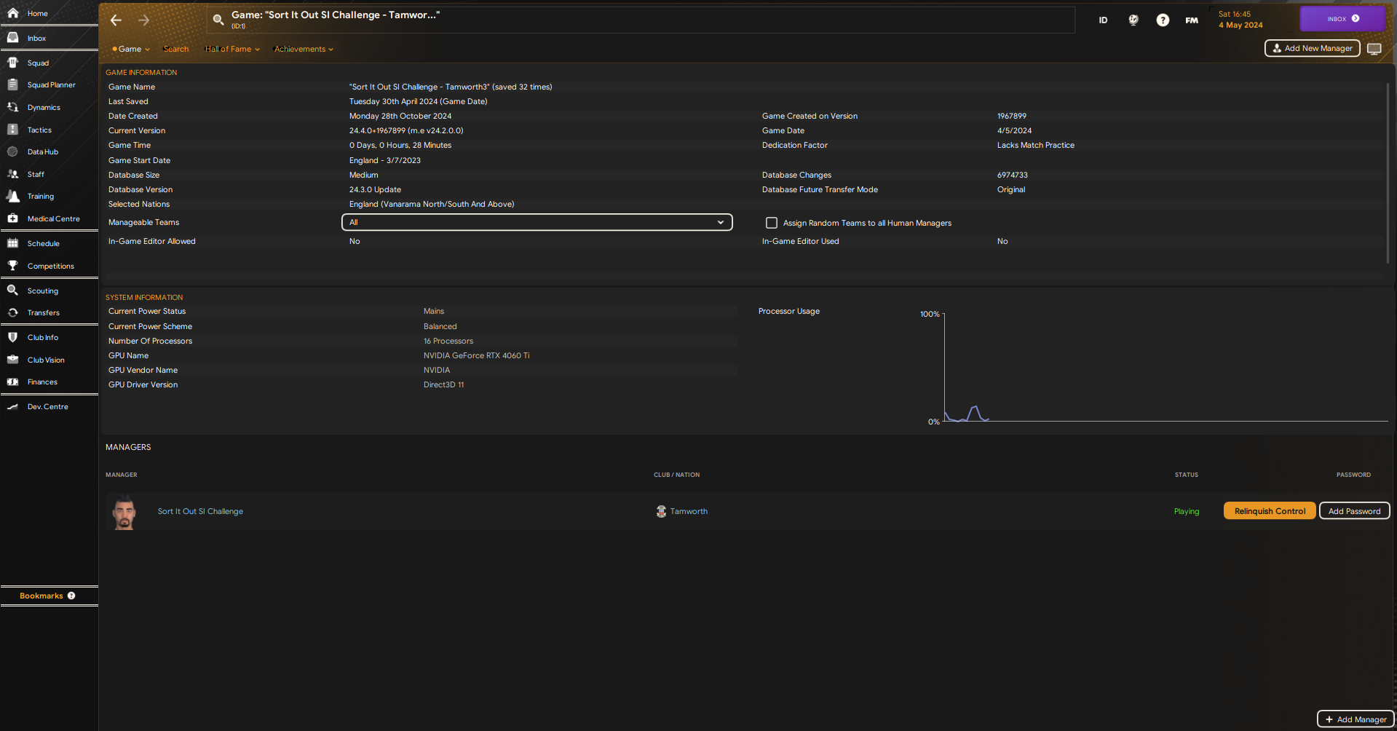The width and height of the screenshot is (1397, 731).
Task: Click the MANAGER column header
Action: point(122,475)
